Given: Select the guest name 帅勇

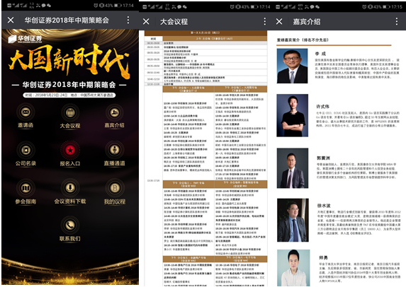Looking at the screenshot, I should pyautogui.click(x=323, y=257).
